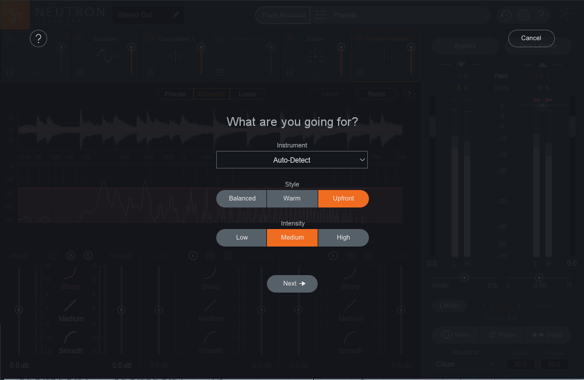Image resolution: width=584 pixels, height=380 pixels.
Task: Toggle the Limiter button
Action: 449,305
